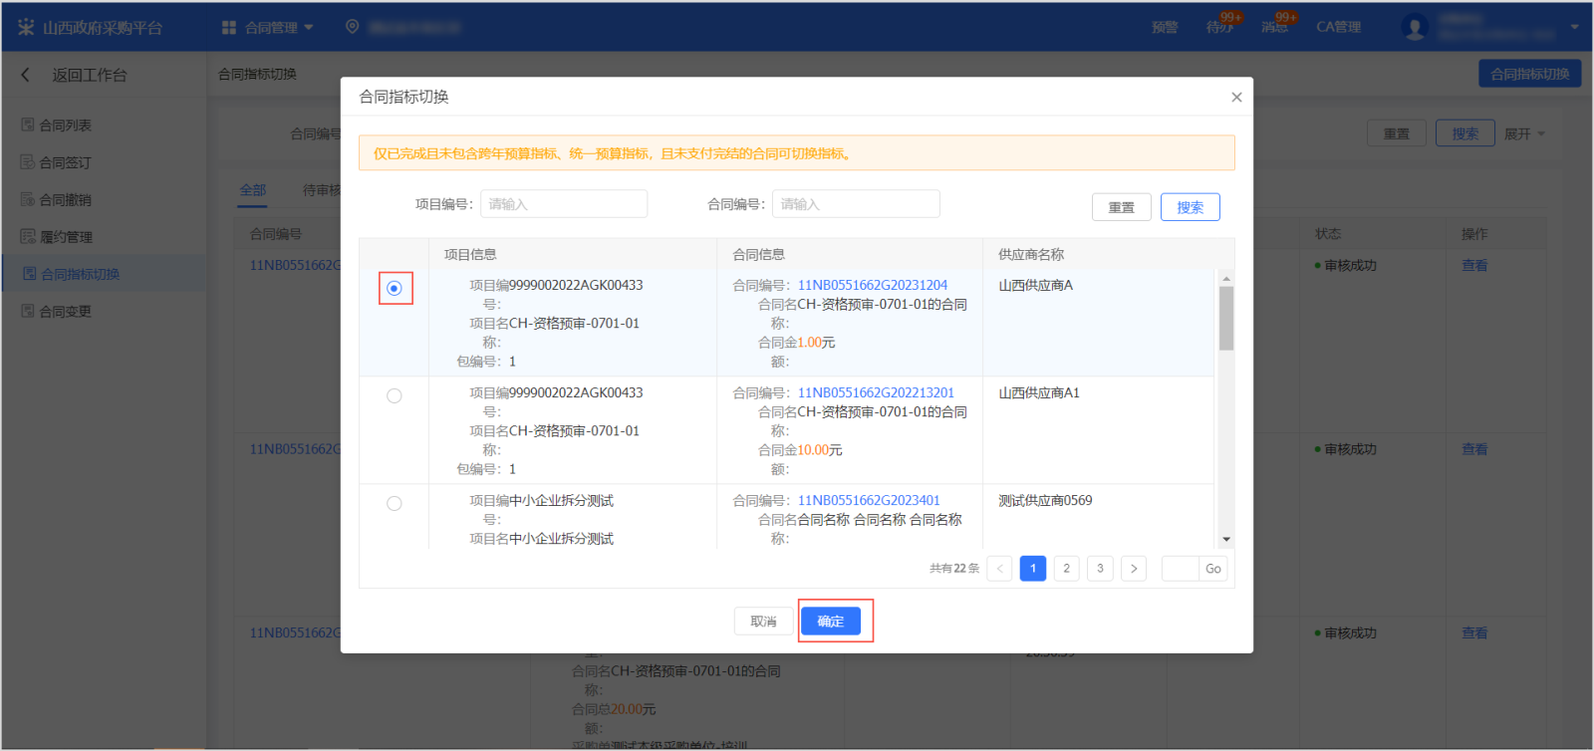Expand the 合同管理 dropdown in header
1594x751 pixels.
click(309, 27)
